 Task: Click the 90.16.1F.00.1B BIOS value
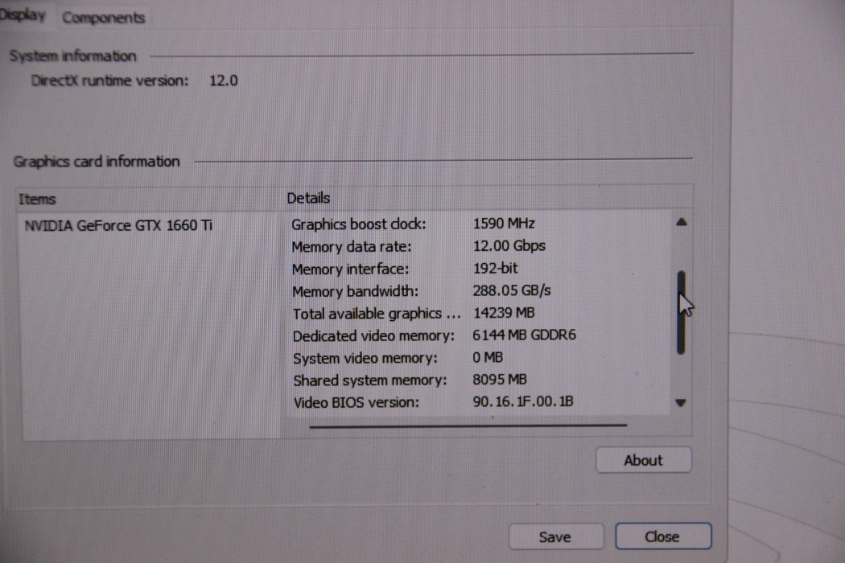523,401
